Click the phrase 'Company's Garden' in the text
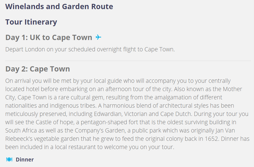The height and width of the screenshot is (167, 254). tap(100, 130)
